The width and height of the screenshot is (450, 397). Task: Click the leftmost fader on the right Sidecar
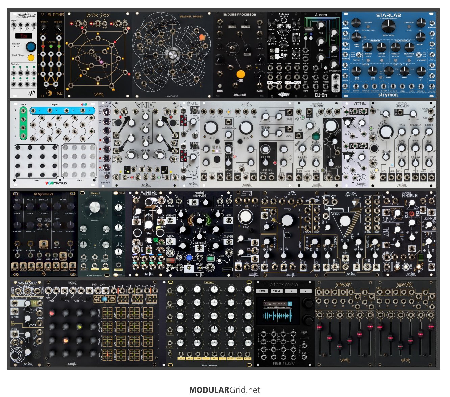[380, 326]
